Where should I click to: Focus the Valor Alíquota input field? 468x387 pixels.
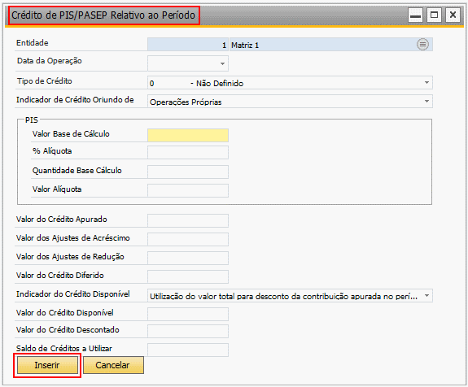click(x=188, y=191)
